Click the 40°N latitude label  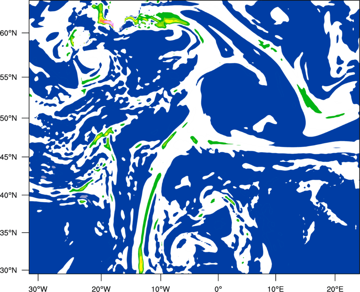click(x=9, y=195)
